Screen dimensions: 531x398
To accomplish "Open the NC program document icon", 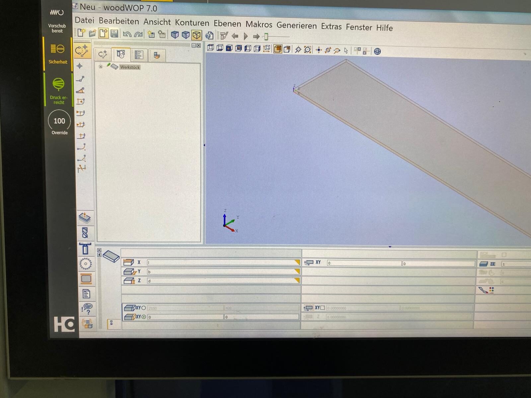I will coord(86,294).
